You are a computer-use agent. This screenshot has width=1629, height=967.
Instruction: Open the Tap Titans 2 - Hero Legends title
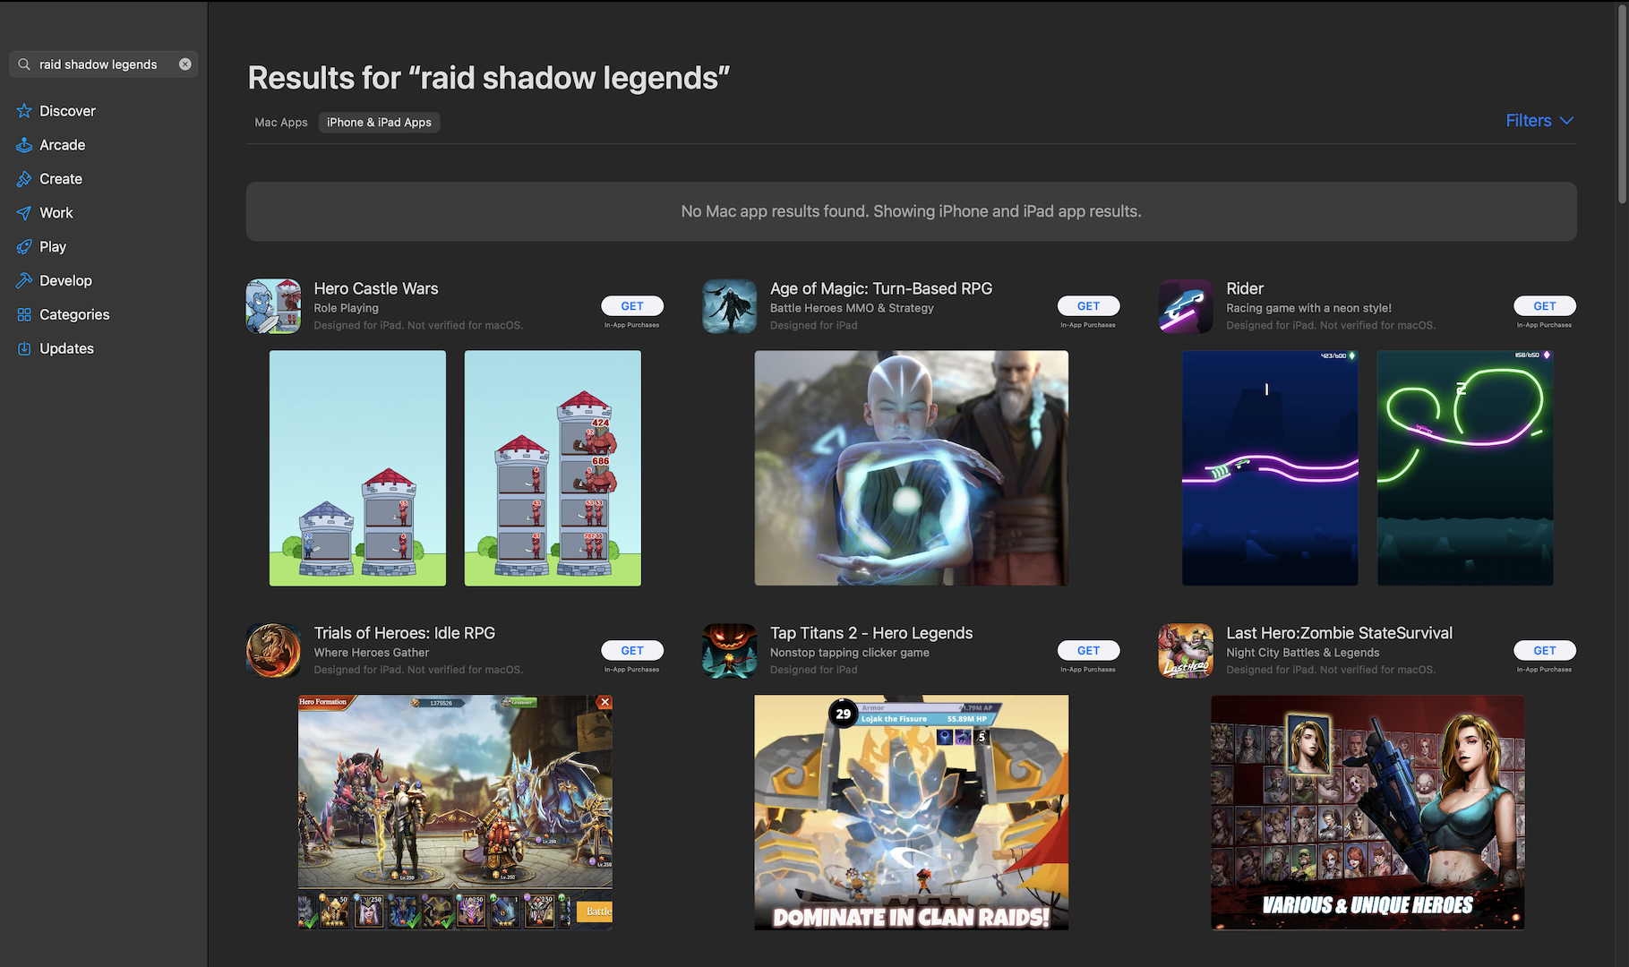tap(871, 633)
